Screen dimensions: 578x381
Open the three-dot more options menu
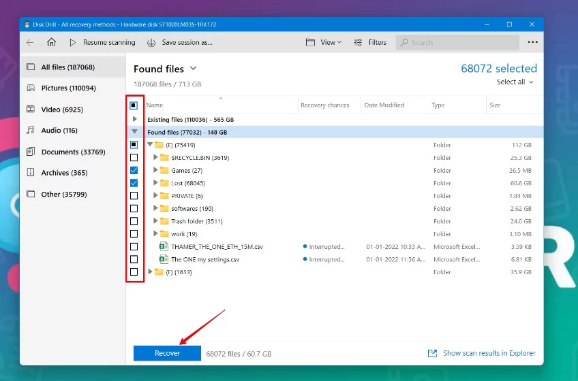tap(532, 42)
